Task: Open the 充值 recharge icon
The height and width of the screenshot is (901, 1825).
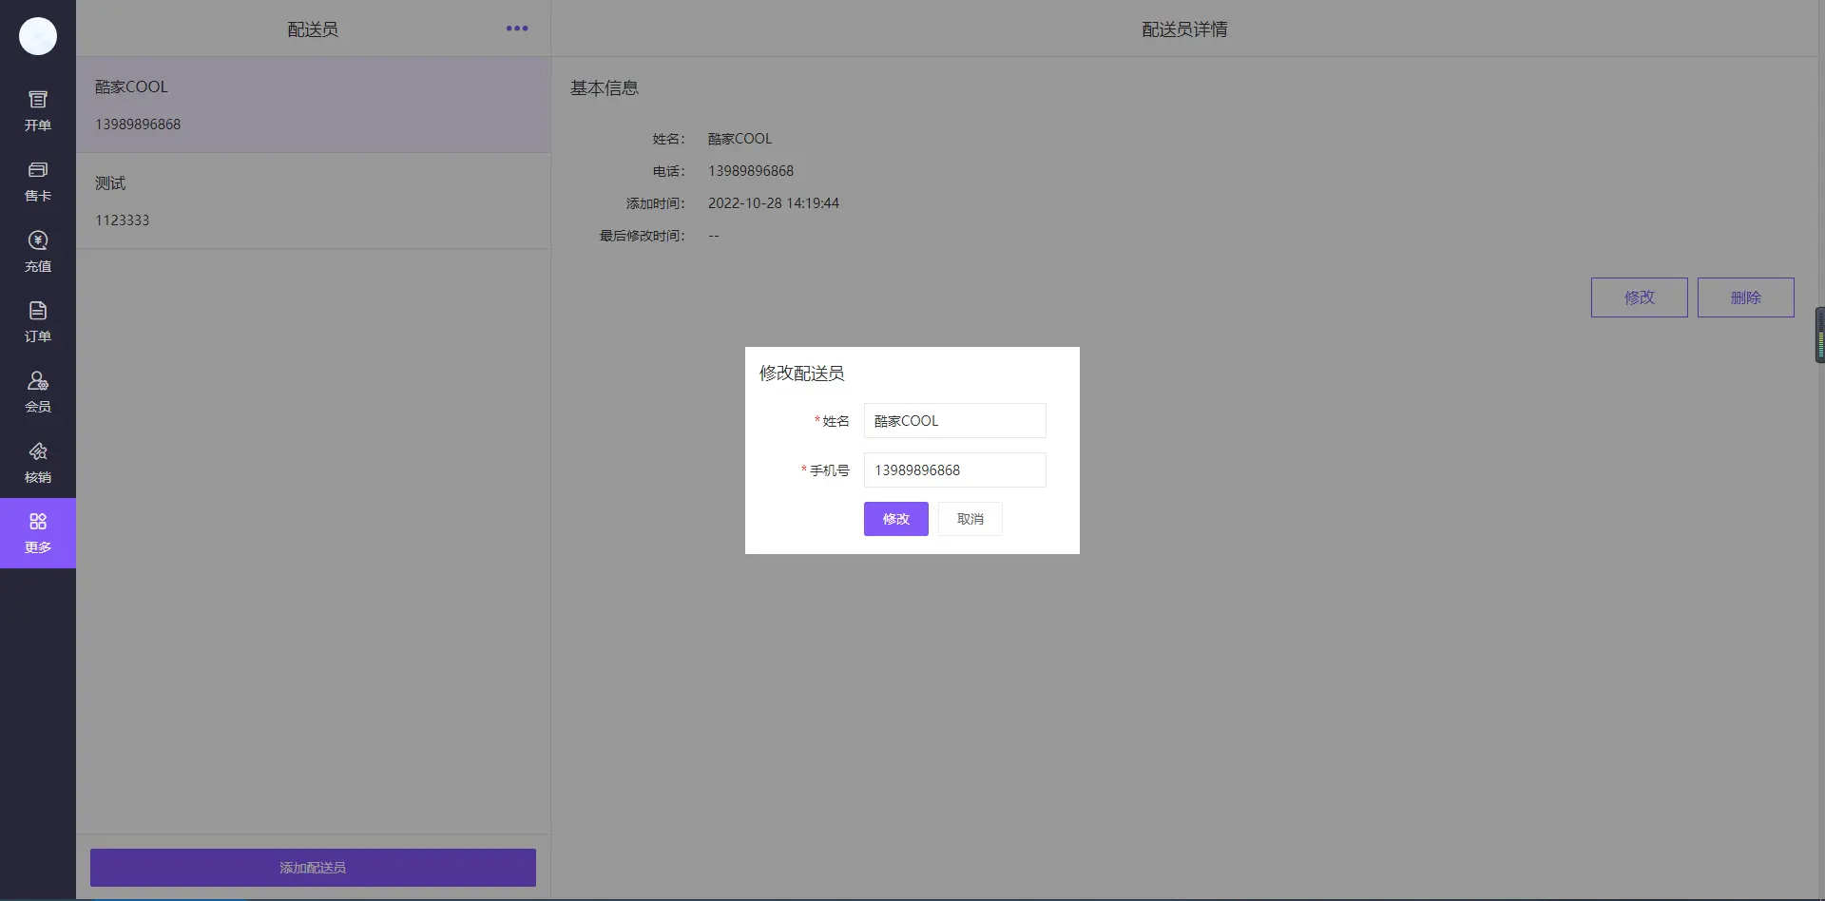Action: (38, 251)
